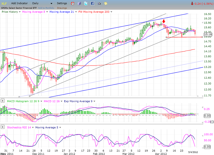The height and width of the screenshot is (155, 214).
Task: Click the camera snapshot icon
Action: [99, 3]
